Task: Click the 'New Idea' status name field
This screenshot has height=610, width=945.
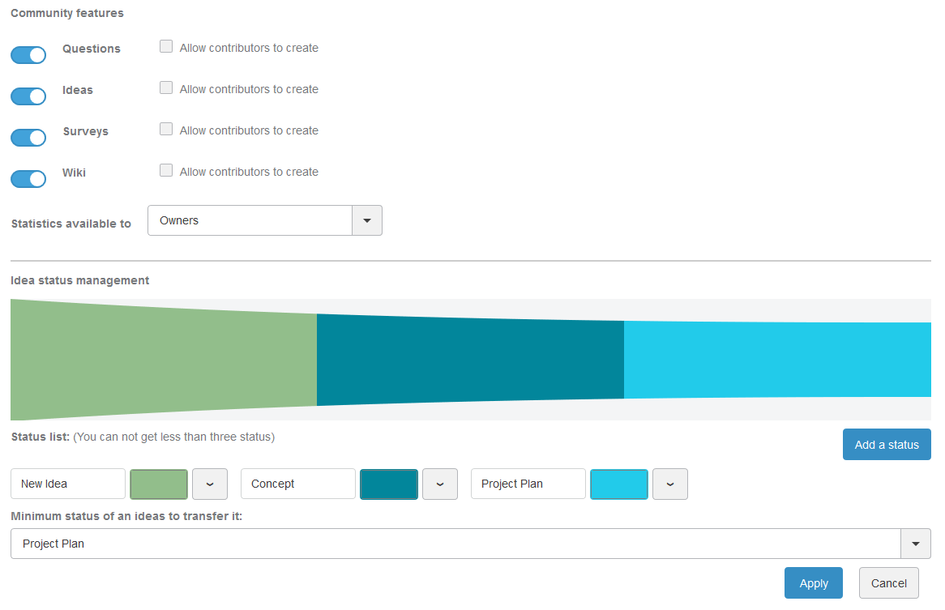Action: [x=68, y=484]
